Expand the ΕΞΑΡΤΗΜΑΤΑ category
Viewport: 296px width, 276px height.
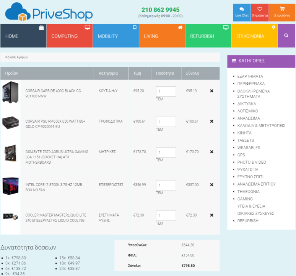point(250,76)
